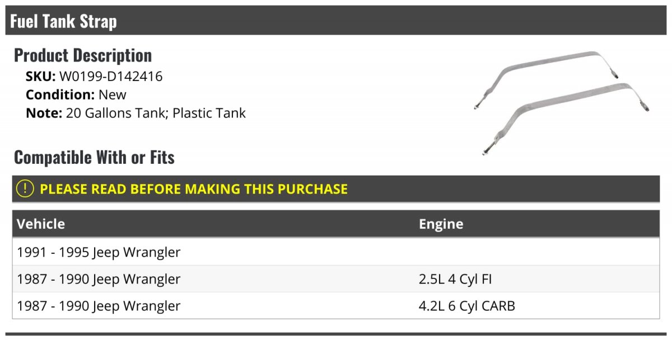Click the Jeep Wrangler vehicle in the 2.5L row
Screen dimensions: 672x341
pos(137,279)
